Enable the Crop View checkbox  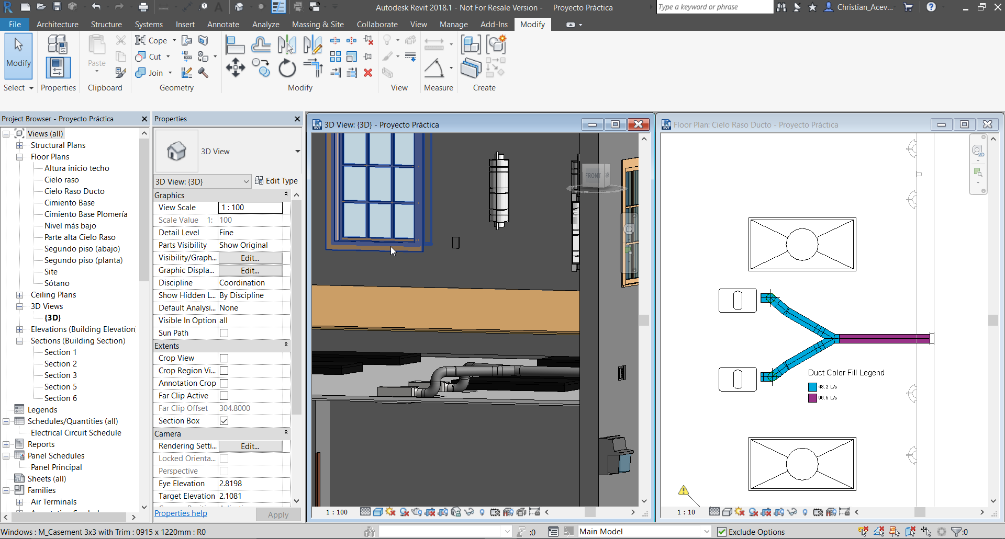(224, 358)
